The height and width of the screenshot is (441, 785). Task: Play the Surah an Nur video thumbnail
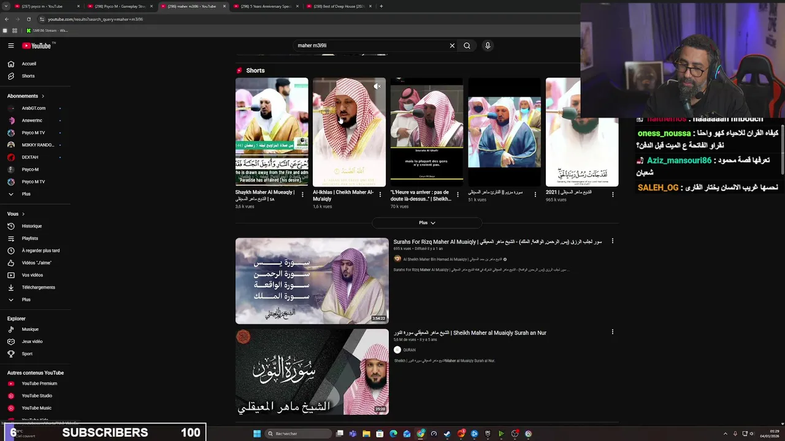312,372
